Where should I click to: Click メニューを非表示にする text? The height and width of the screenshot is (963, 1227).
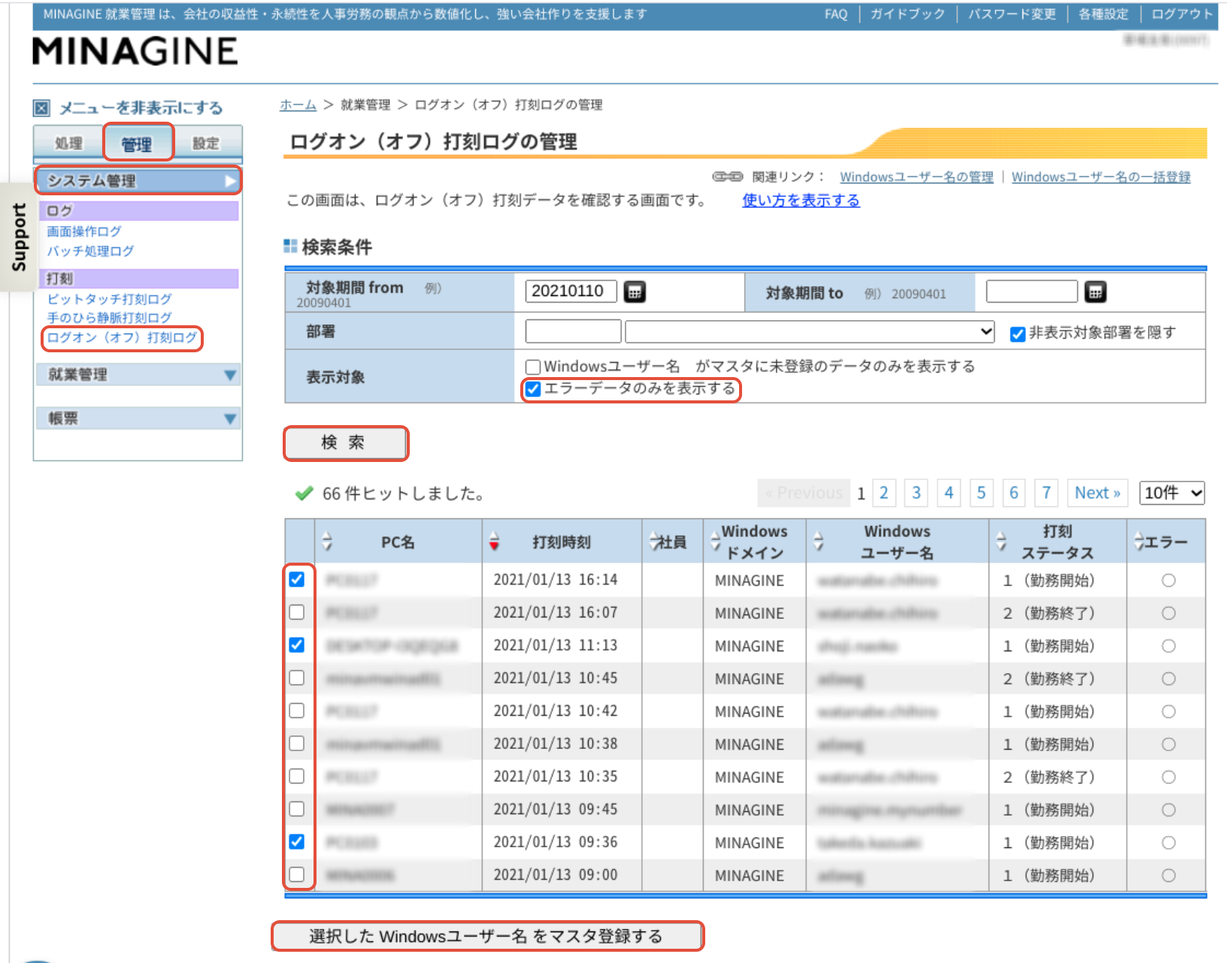tap(141, 108)
